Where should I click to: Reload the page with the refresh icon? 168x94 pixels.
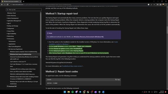point(8,5)
